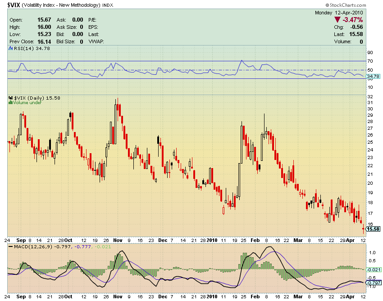383x301 pixels.
Task: Click the 70 level on the RSI axis
Action: 370,61
